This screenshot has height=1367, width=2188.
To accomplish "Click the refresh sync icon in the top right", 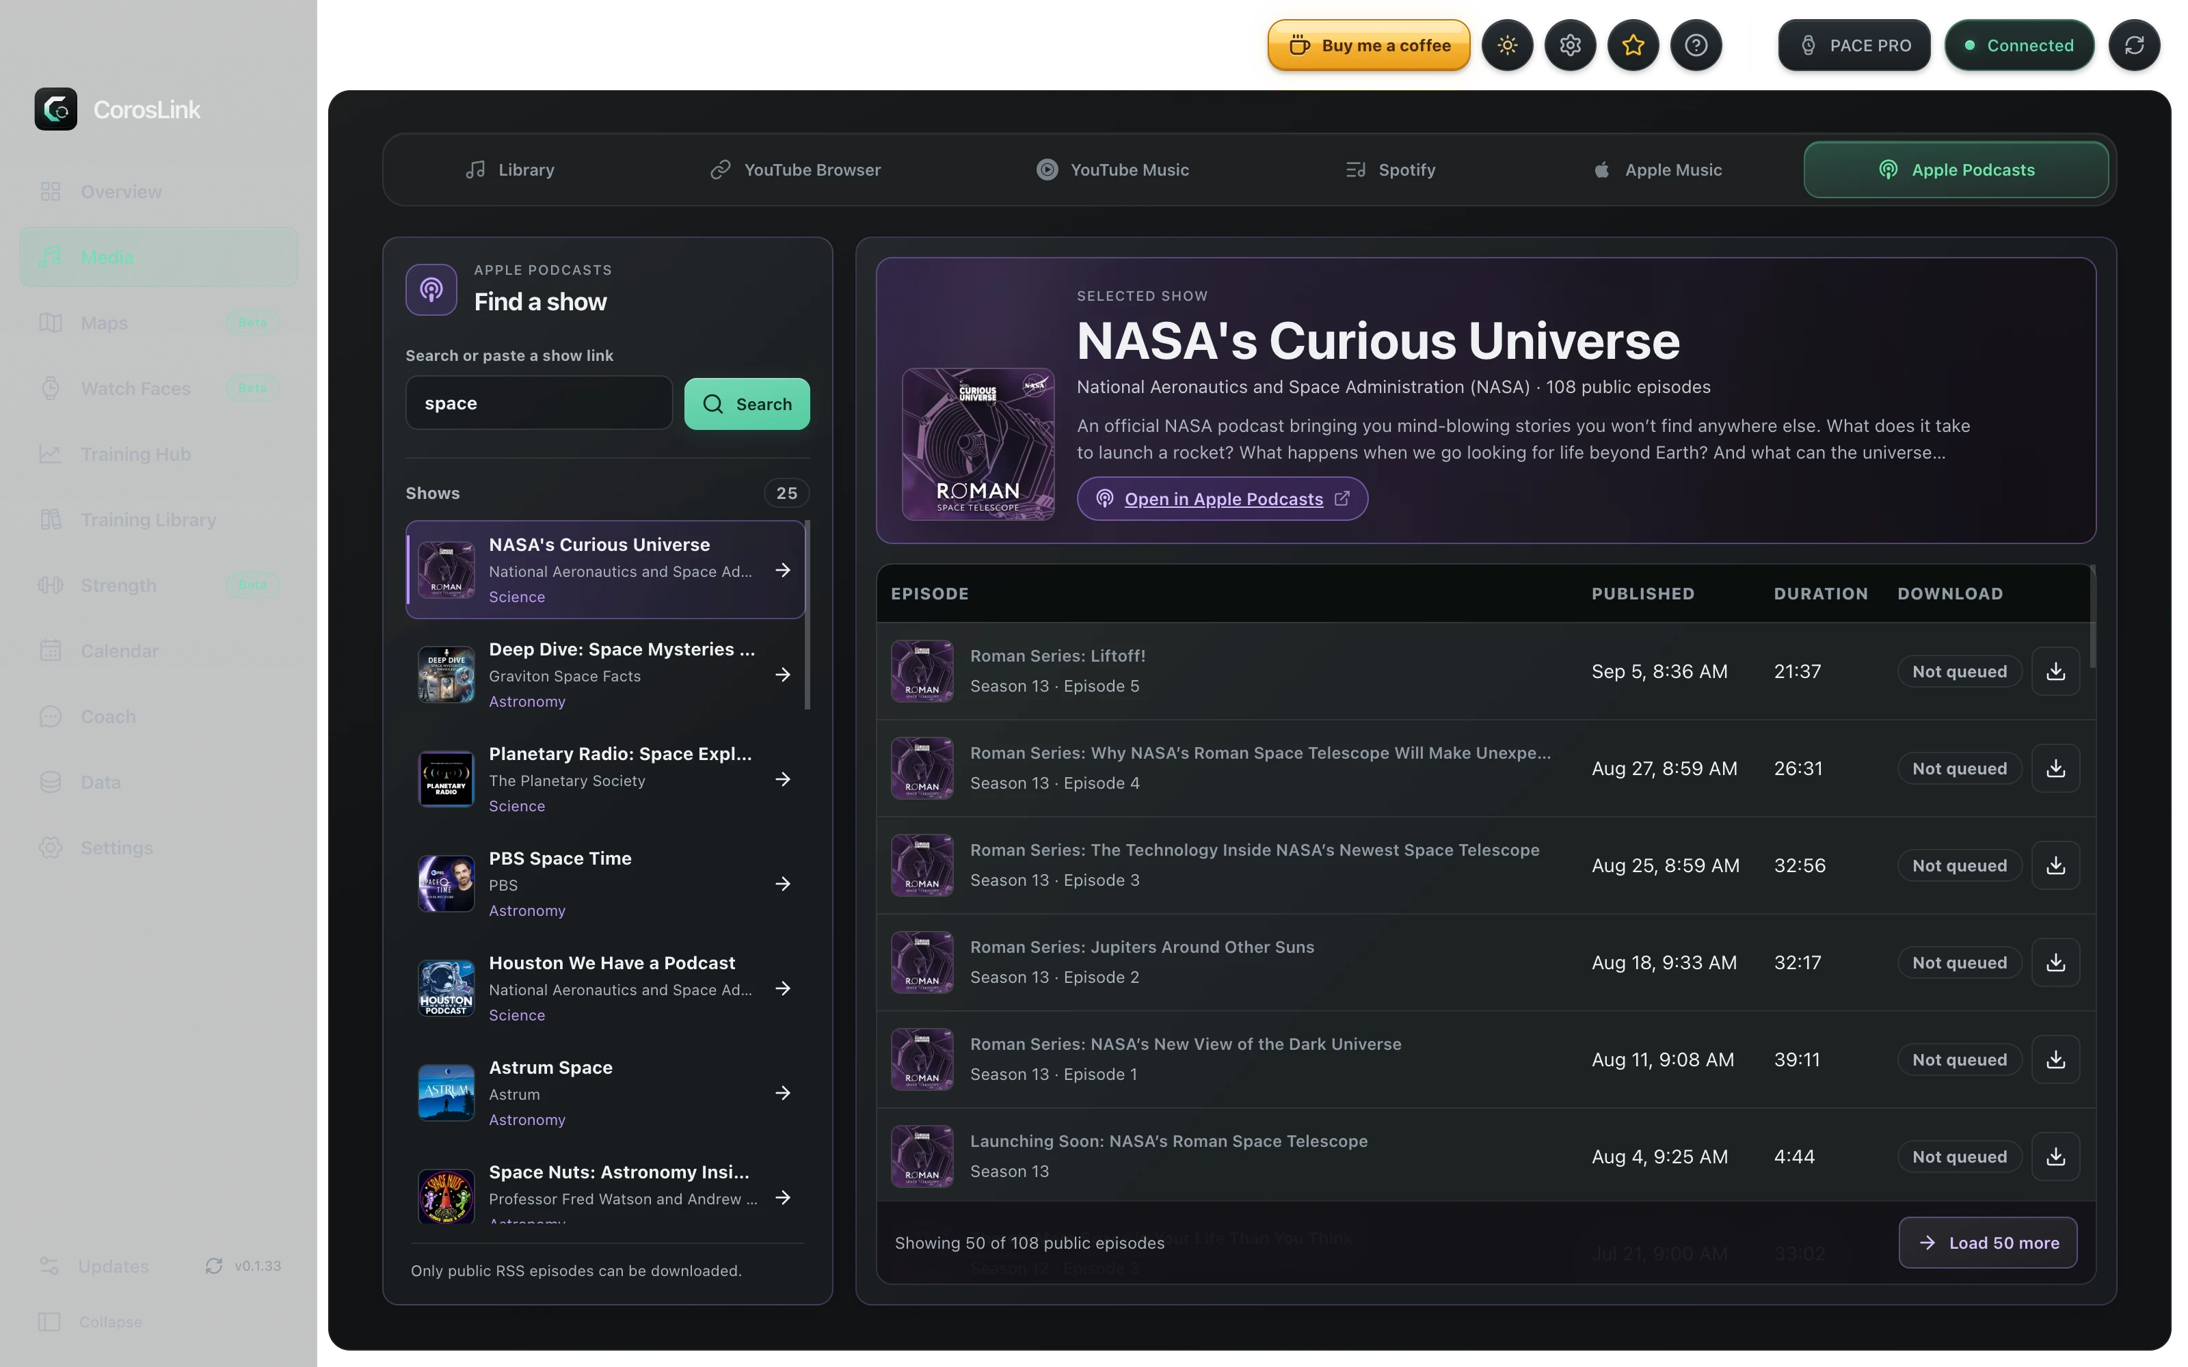I will [x=2134, y=45].
